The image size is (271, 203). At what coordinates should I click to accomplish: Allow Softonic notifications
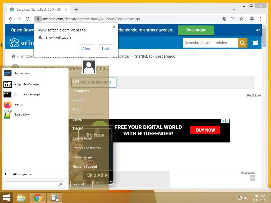point(87,49)
